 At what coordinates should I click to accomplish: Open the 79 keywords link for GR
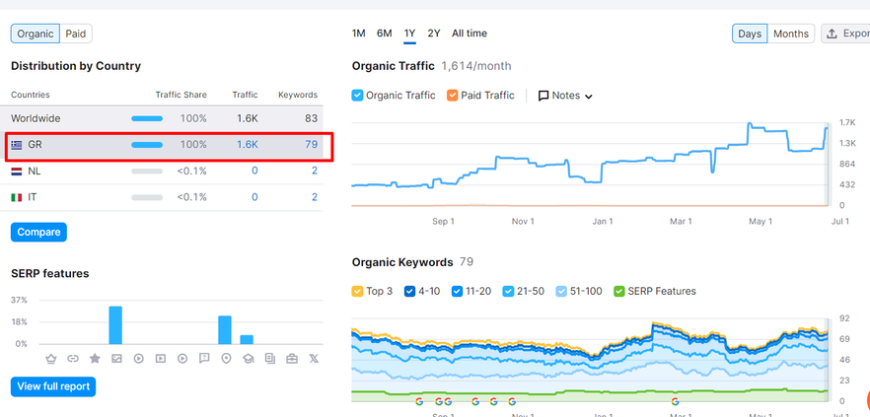click(311, 144)
